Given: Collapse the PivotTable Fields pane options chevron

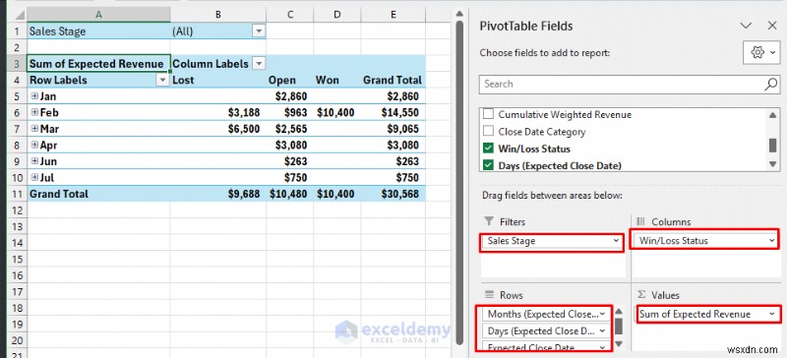Looking at the screenshot, I should [747, 26].
